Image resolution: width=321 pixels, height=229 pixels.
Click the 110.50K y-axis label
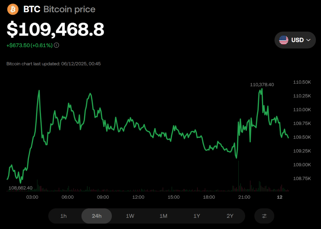(x=302, y=82)
